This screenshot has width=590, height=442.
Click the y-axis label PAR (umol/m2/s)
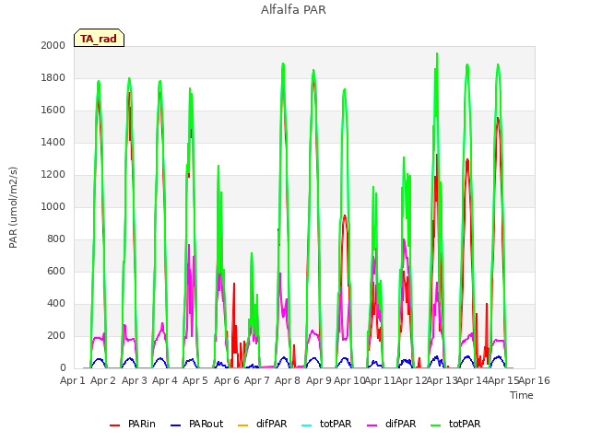13,207
